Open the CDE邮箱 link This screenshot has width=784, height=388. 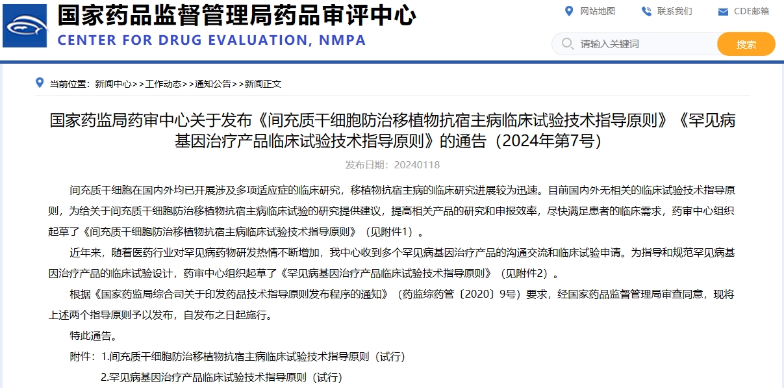[751, 11]
